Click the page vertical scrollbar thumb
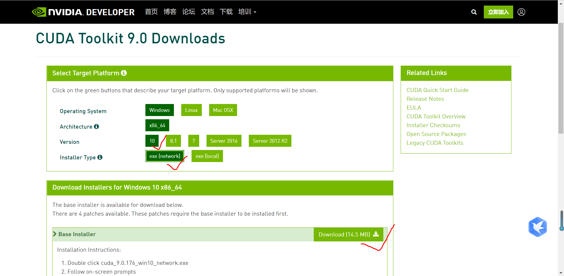 [561, 78]
